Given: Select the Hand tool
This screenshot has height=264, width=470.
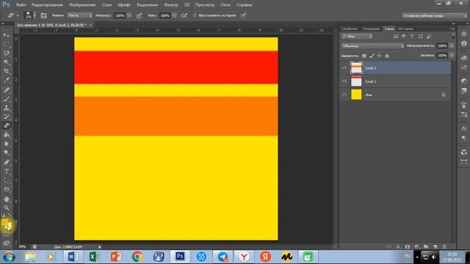Looking at the screenshot, I should pyautogui.click(x=7, y=199).
